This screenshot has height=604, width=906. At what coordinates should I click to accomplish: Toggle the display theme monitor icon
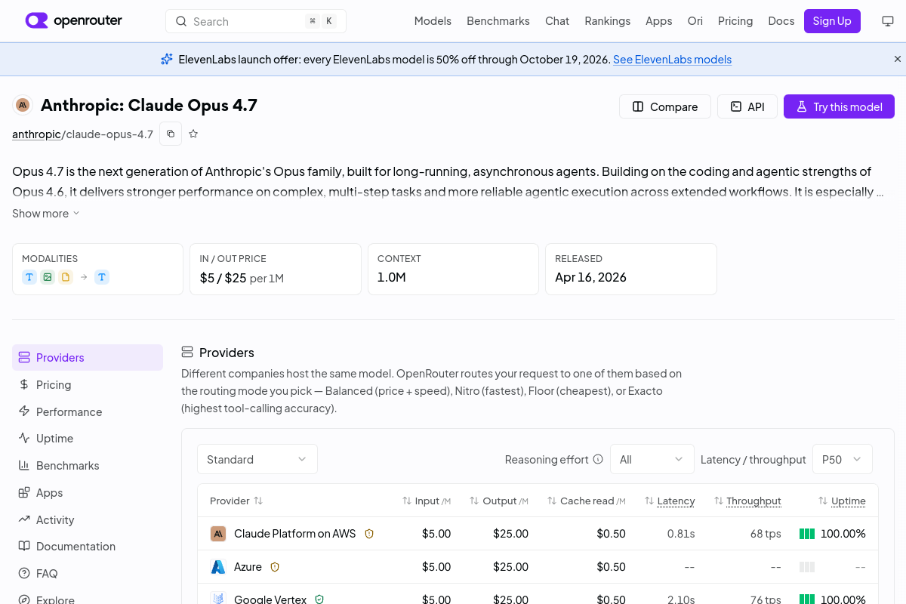888,21
